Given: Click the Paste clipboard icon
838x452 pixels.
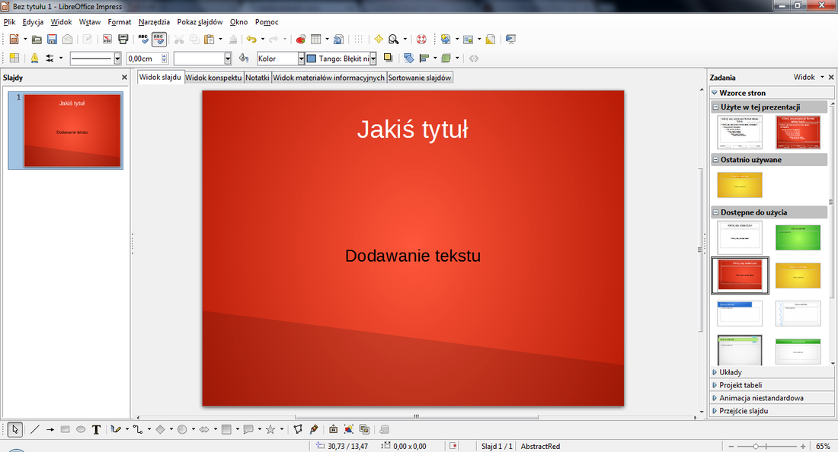Looking at the screenshot, I should [209, 39].
